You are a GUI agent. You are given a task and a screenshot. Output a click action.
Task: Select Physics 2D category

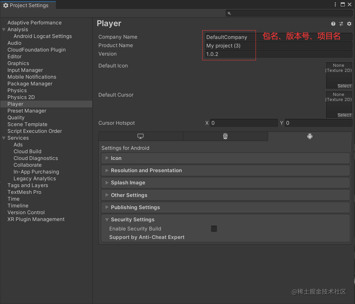tap(21, 97)
